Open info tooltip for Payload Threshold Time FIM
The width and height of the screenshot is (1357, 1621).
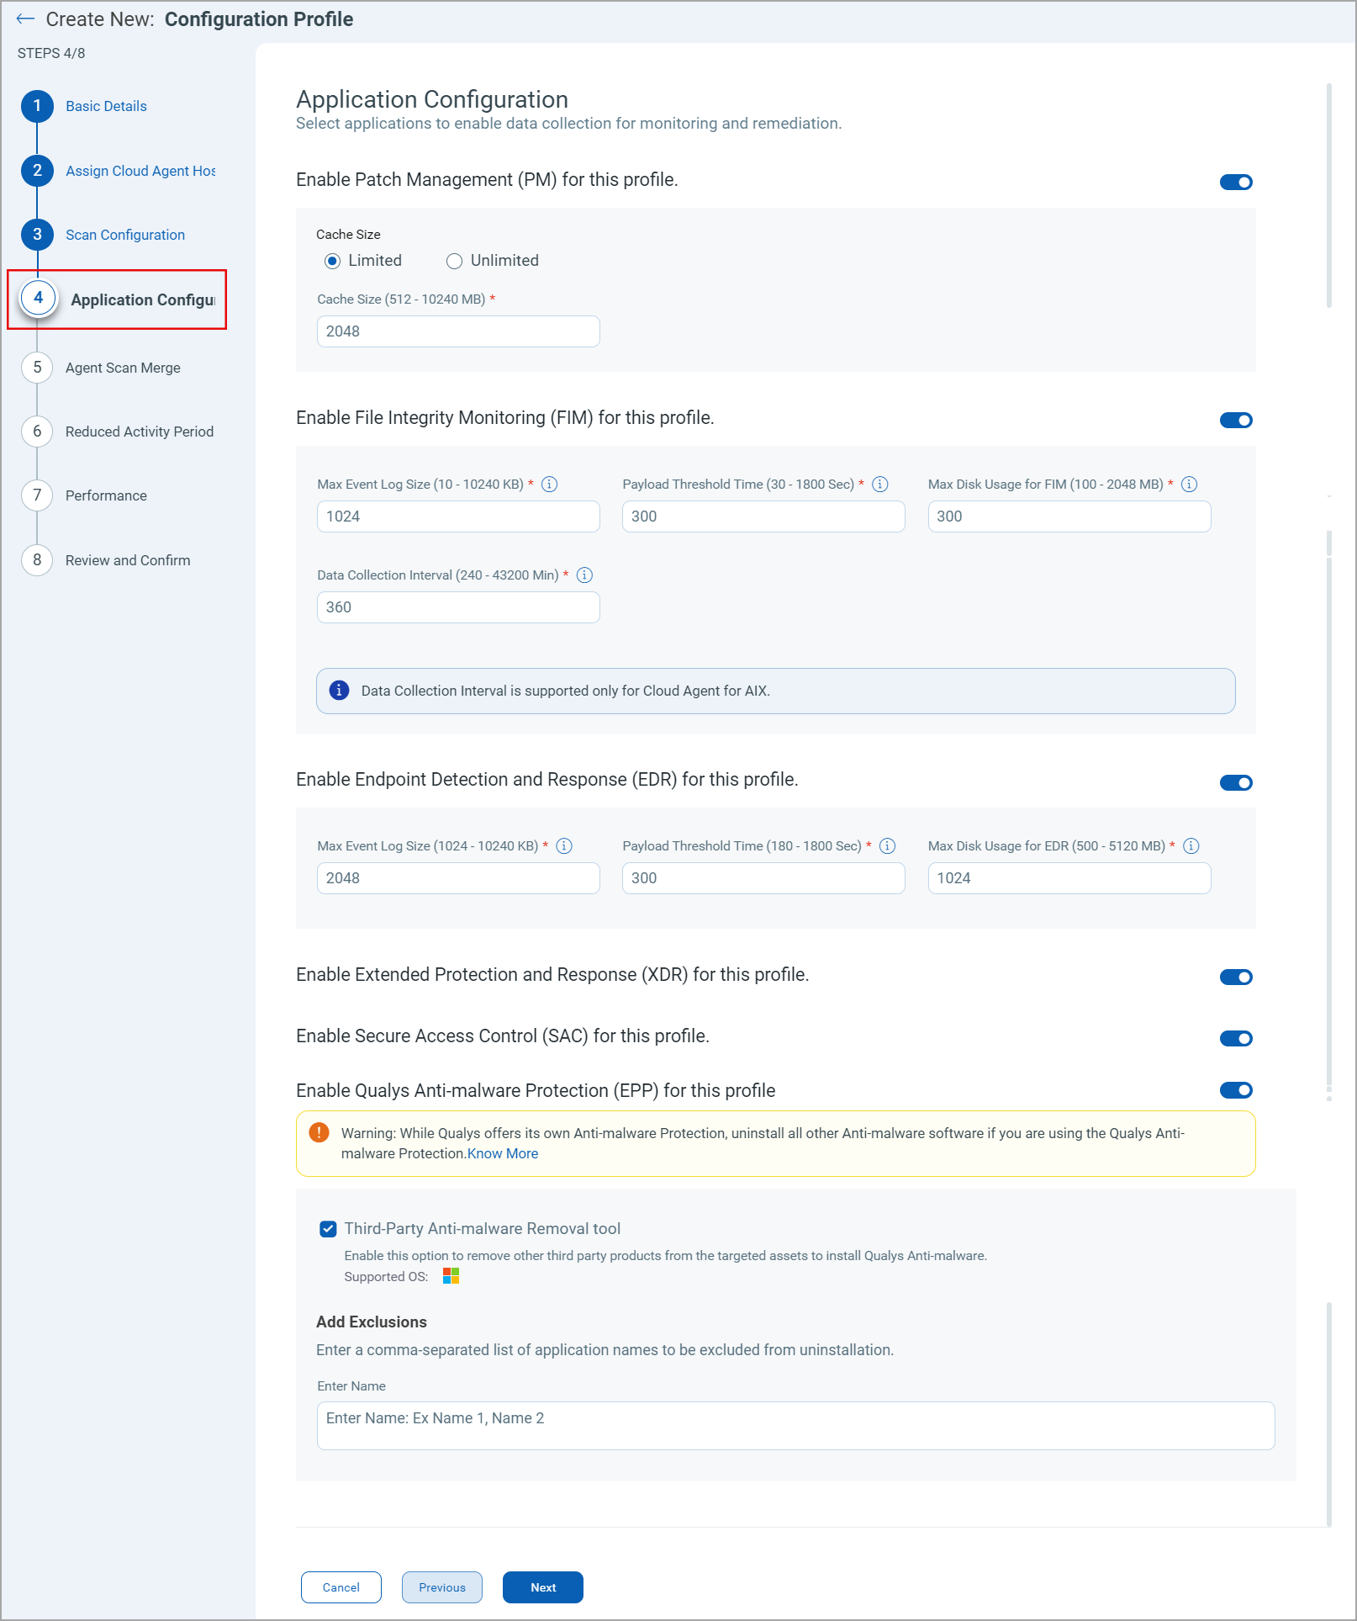[879, 484]
